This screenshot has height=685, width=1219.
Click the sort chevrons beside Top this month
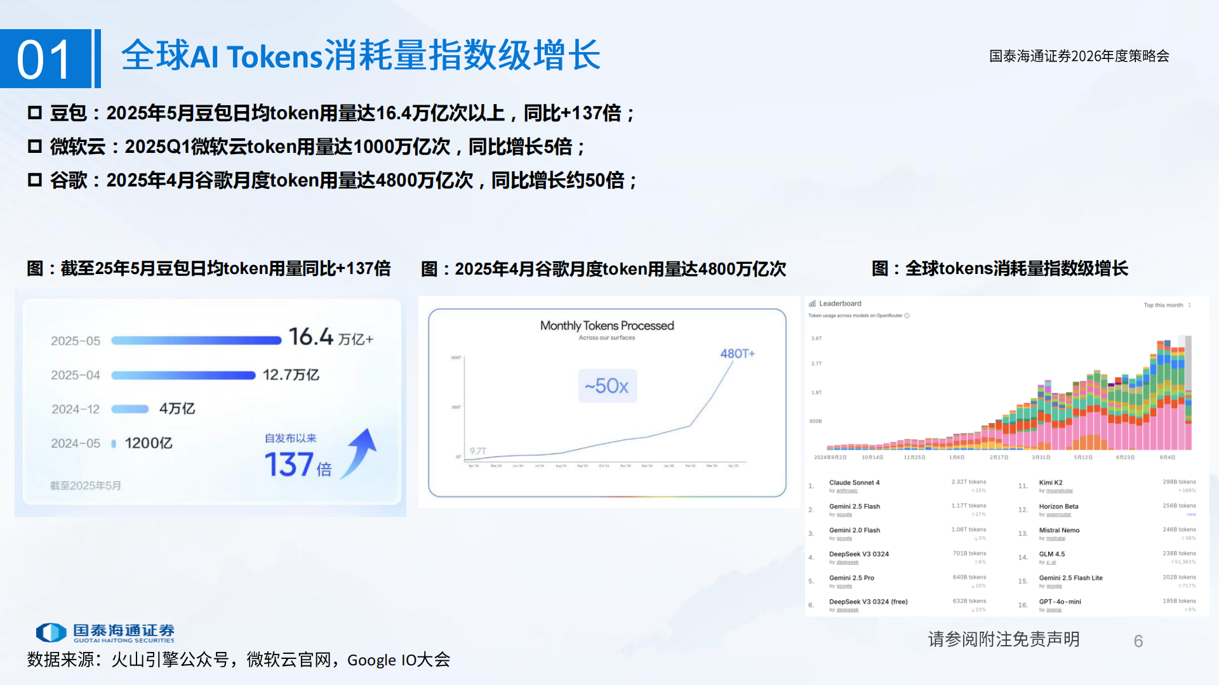1189,305
